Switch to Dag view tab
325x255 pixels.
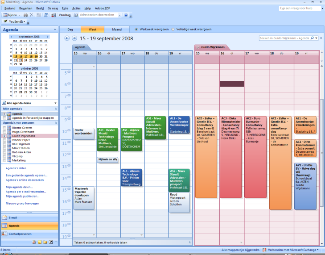coord(70,29)
